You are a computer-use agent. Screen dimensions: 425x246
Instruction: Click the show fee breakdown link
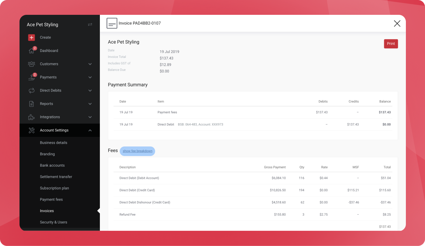point(137,151)
